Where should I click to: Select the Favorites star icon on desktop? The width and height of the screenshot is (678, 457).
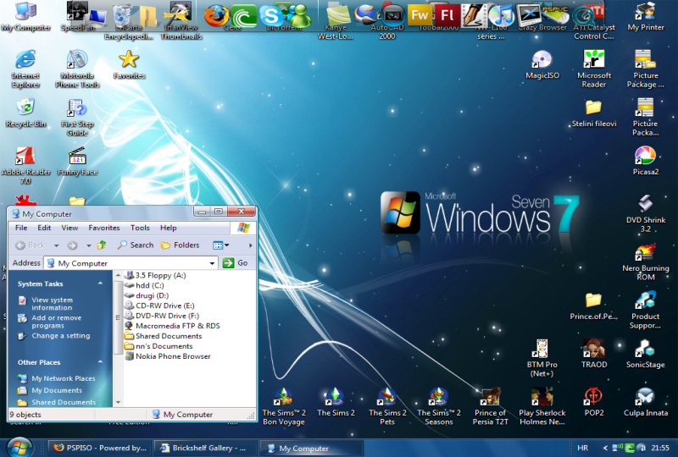129,59
